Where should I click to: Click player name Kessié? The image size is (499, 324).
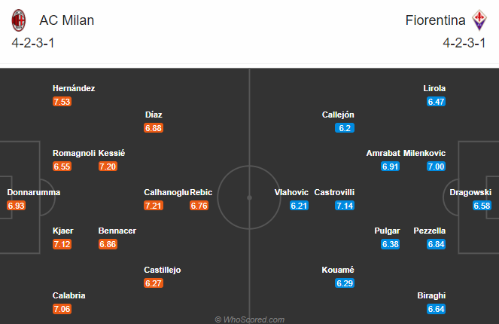click(x=111, y=153)
